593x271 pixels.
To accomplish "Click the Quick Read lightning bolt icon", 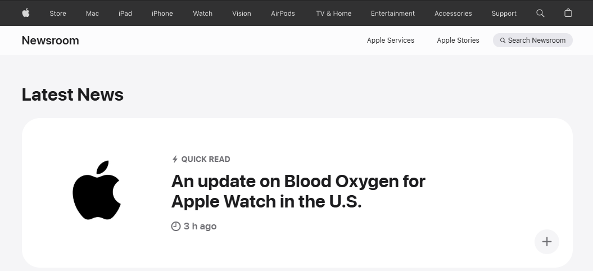I will [175, 159].
